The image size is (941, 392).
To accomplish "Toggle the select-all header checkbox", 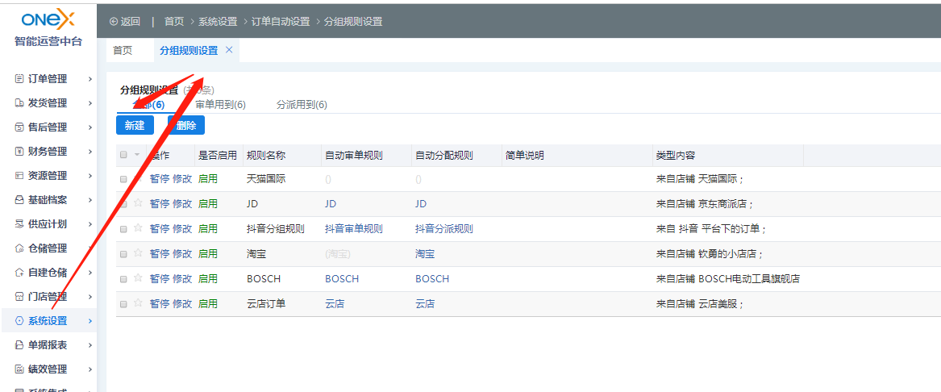I will [123, 155].
